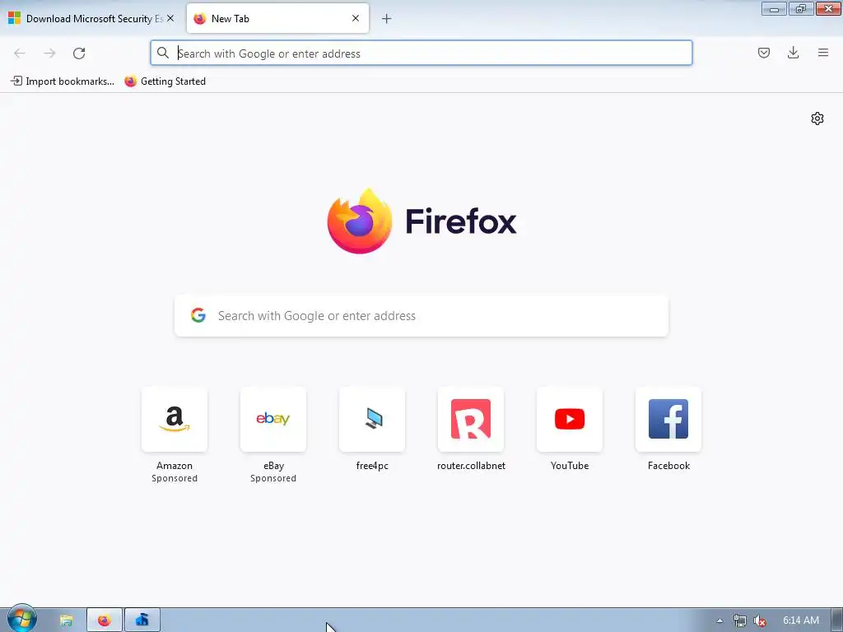Focus the address bar search field

(x=421, y=53)
